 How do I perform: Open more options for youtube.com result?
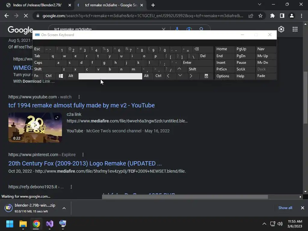79,97
